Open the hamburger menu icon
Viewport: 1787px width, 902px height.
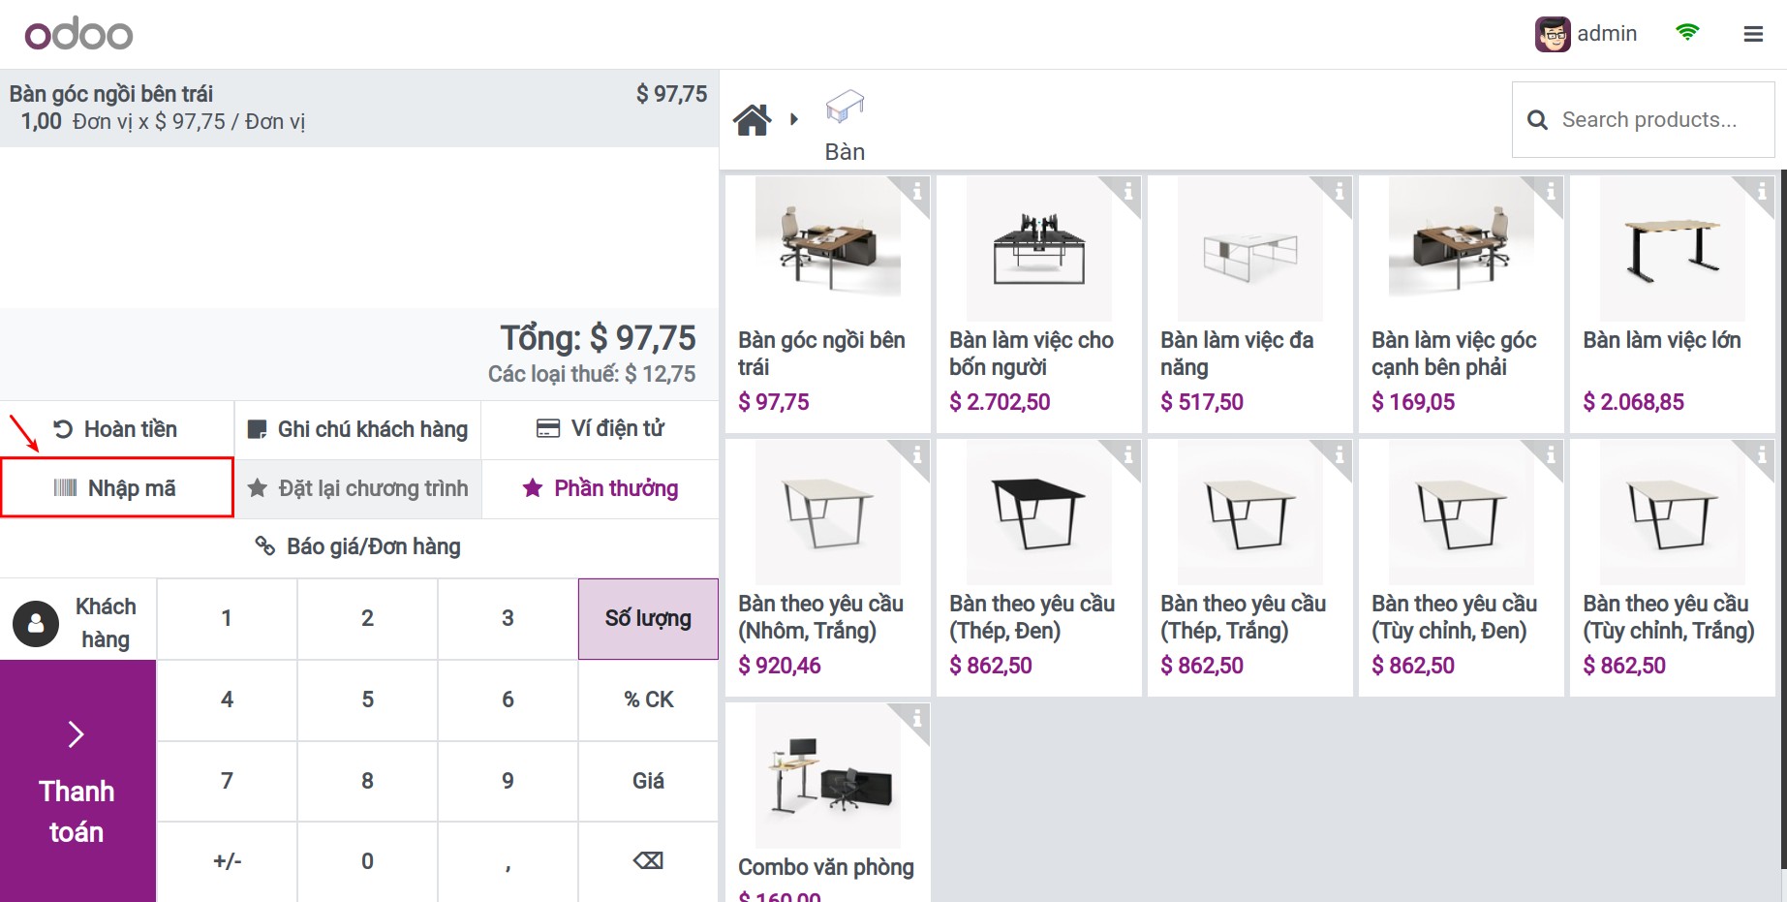pyautogui.click(x=1752, y=34)
